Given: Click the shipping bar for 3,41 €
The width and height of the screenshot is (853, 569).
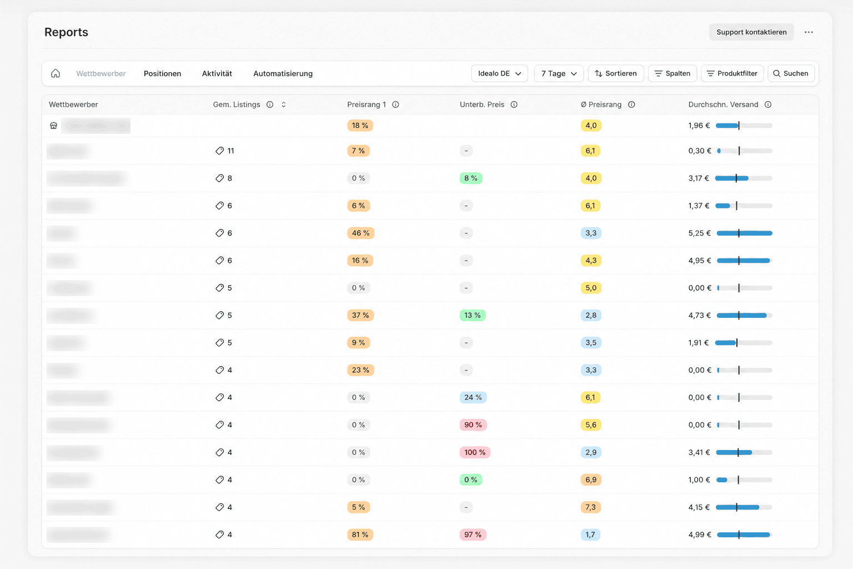Looking at the screenshot, I should (744, 452).
